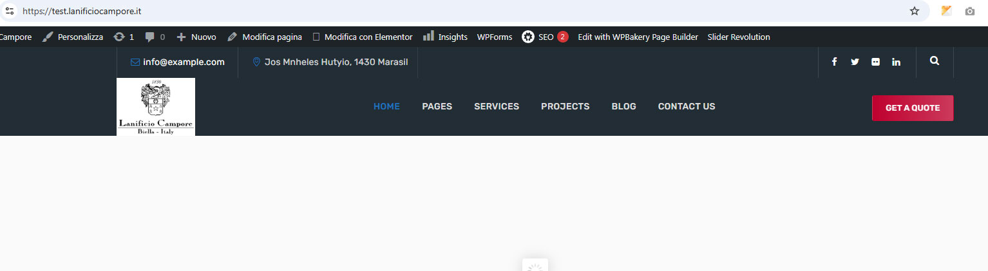Click the camera screenshot extension icon
This screenshot has width=988, height=271.
[x=969, y=11]
